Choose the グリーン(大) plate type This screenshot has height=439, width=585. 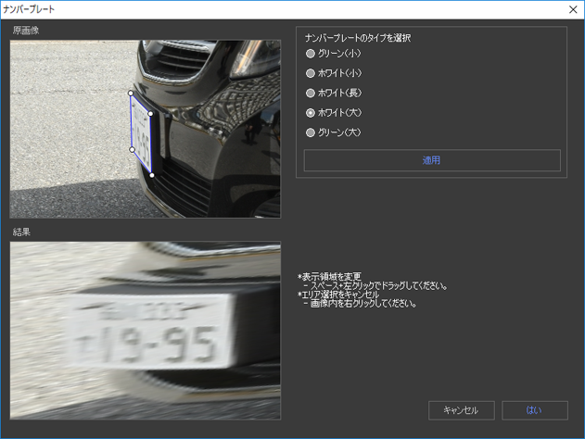pos(311,132)
